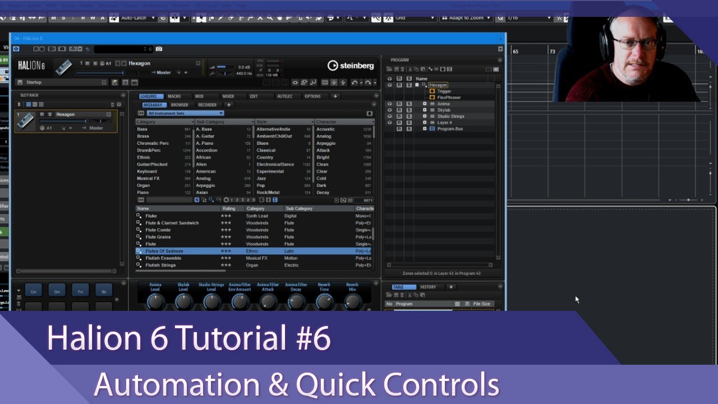
Task: Click the keyboard editor icon in HALion toolbar
Action: [x=325, y=82]
